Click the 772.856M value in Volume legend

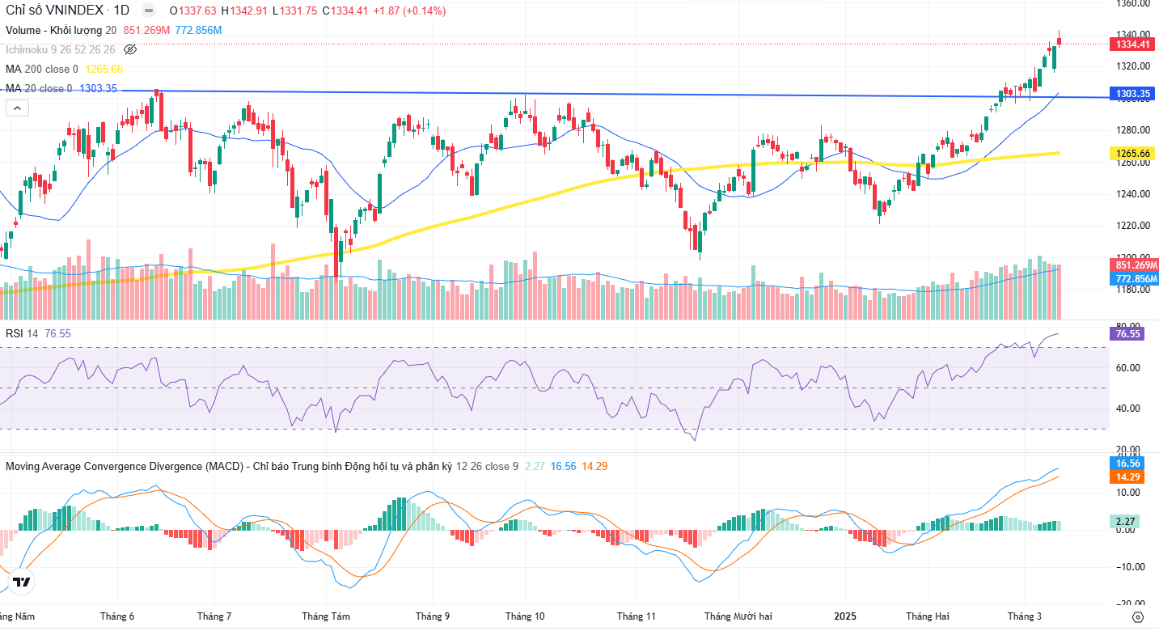pyautogui.click(x=198, y=30)
